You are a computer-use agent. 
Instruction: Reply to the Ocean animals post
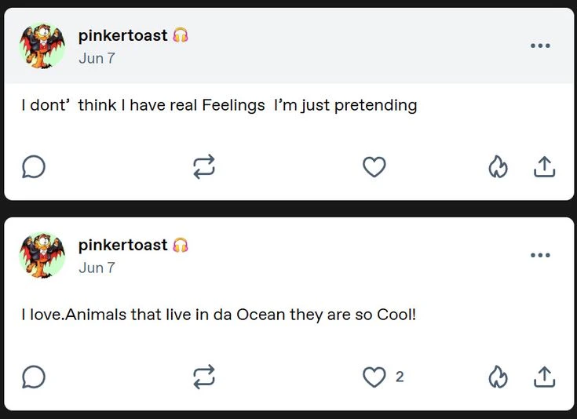(33, 377)
